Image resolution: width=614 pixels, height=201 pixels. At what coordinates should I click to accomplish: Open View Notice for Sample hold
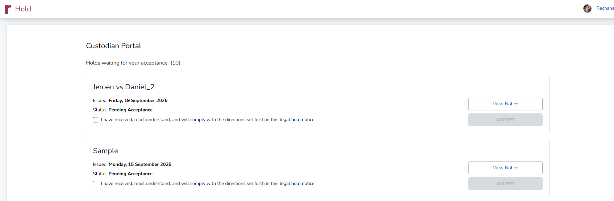pos(505,168)
